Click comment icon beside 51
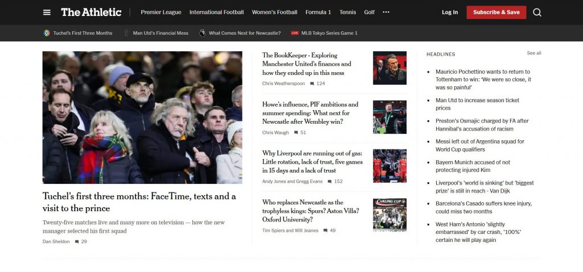This screenshot has width=583, height=272. pos(296,132)
